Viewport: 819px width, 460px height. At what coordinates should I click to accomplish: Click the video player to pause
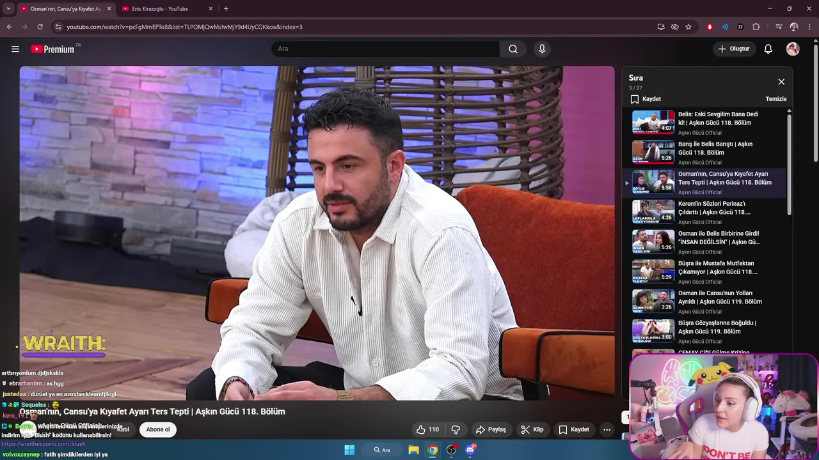click(x=317, y=233)
